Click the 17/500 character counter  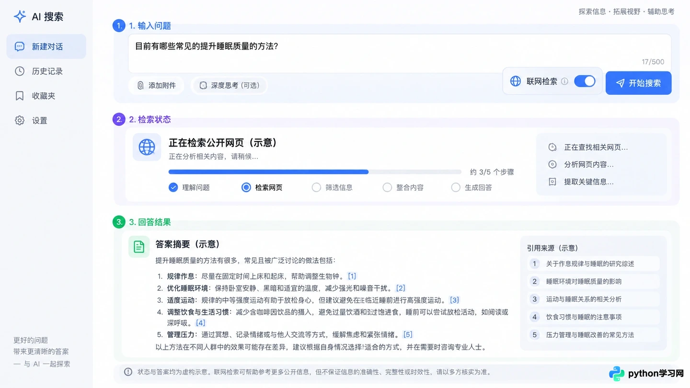[x=653, y=62]
